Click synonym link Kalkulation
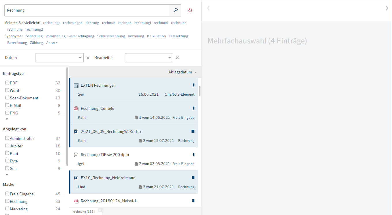 pyautogui.click(x=156, y=36)
